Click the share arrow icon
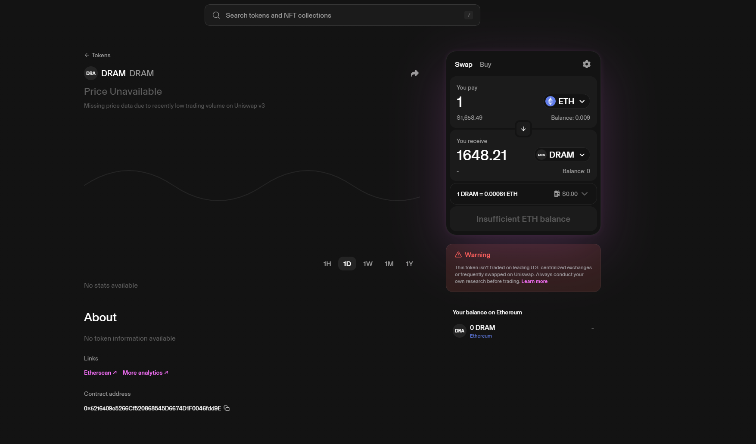The width and height of the screenshot is (756, 444). click(414, 73)
